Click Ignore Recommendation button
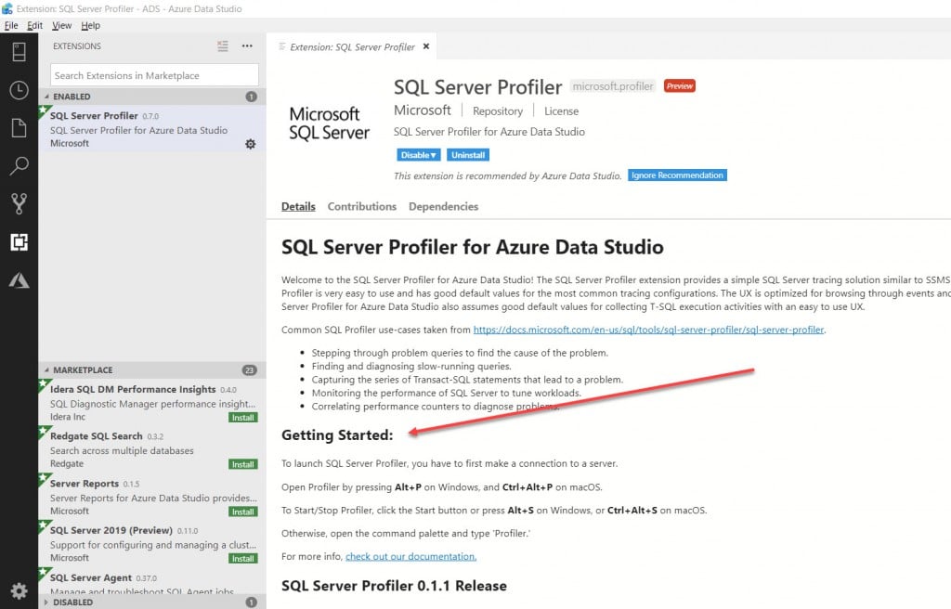951x609 pixels. pyautogui.click(x=677, y=175)
